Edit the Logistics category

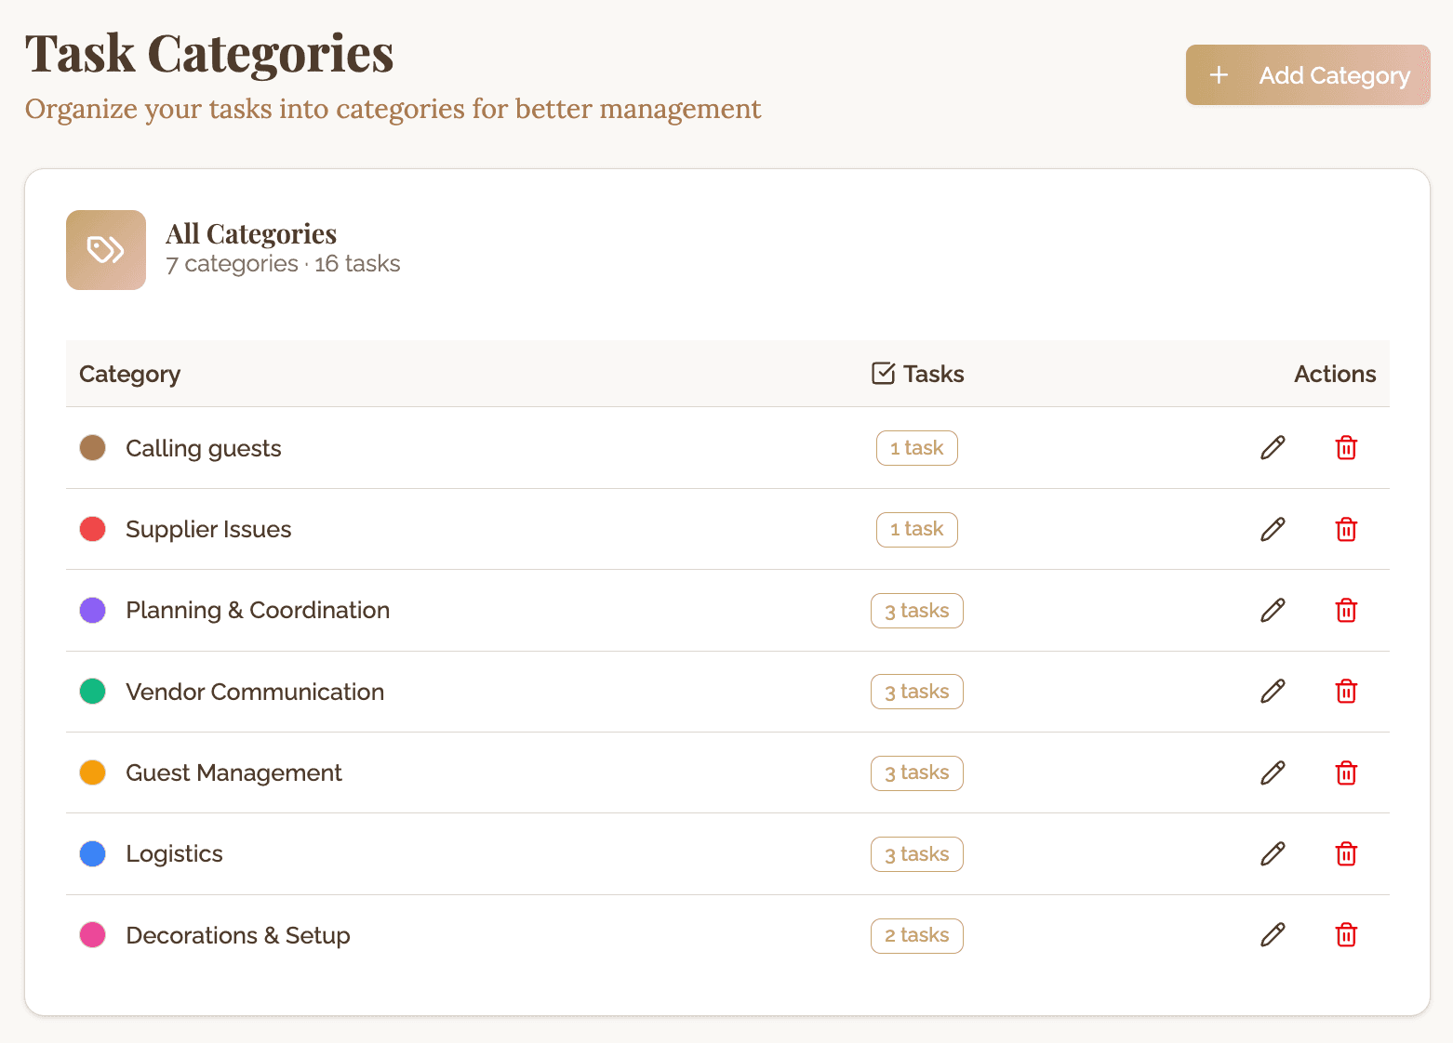[x=1273, y=854]
